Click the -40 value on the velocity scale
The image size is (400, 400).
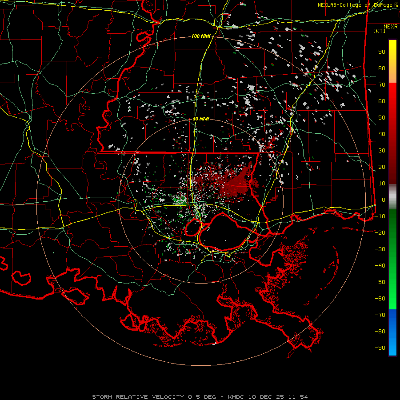tap(380, 266)
